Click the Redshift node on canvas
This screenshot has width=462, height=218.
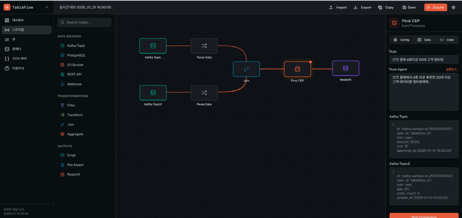pyautogui.click(x=346, y=68)
